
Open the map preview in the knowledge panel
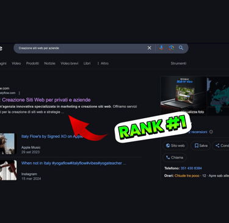[x=218, y=96]
